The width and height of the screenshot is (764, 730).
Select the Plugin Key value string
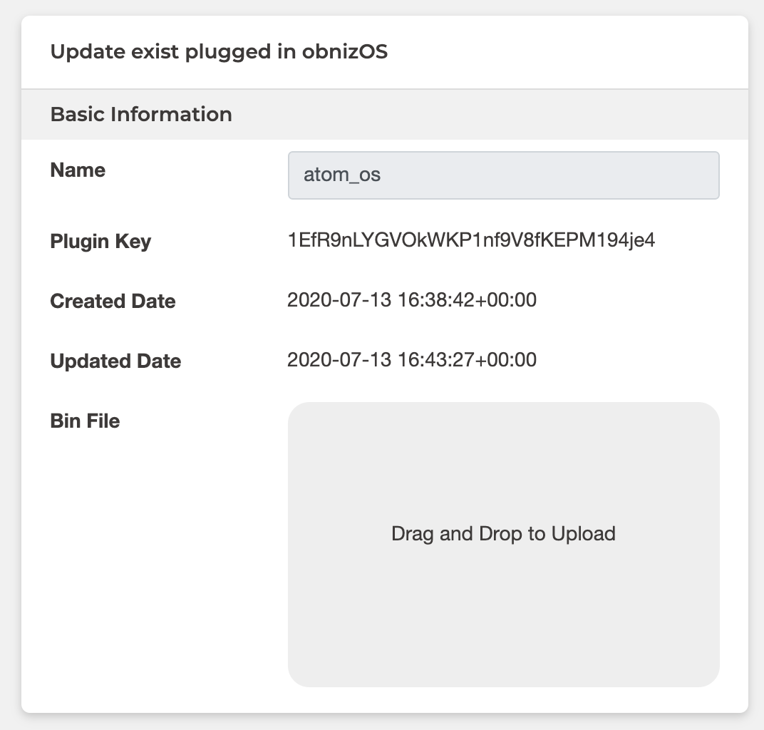[470, 241]
